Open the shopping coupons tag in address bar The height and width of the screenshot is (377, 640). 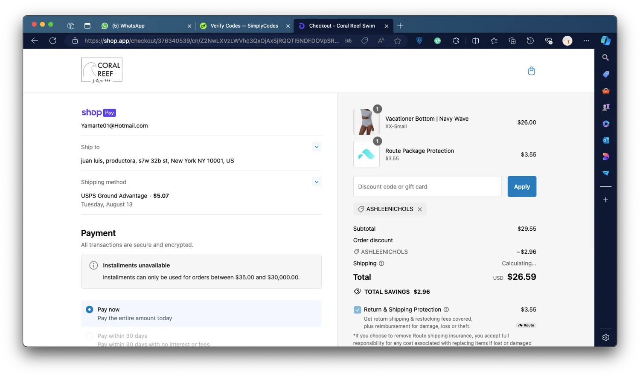point(364,41)
